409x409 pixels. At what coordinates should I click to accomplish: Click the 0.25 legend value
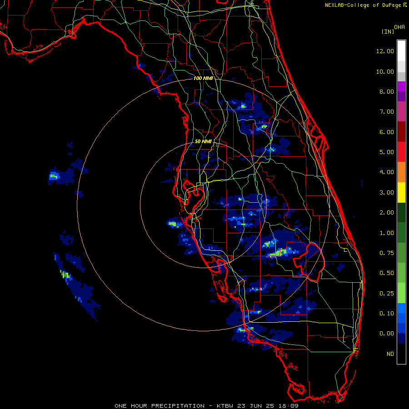(387, 294)
